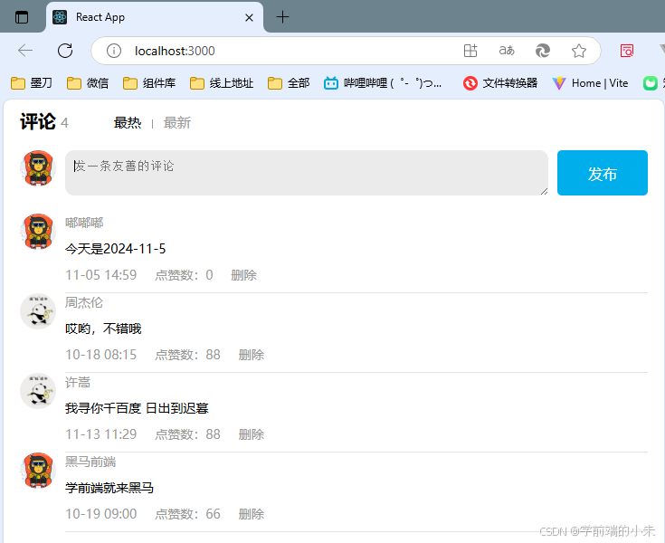The height and width of the screenshot is (543, 665).
Task: Click the avatar next to the comment box
Action: [38, 168]
